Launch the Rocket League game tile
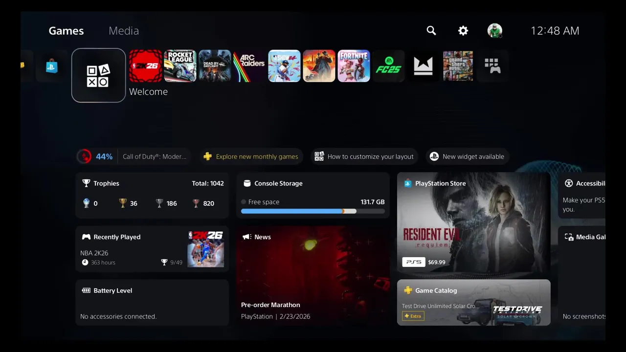This screenshot has width=626, height=352. (180, 66)
